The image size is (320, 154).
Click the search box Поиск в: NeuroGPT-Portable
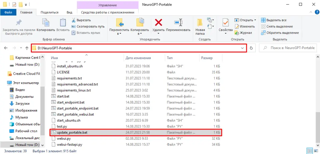288,48
